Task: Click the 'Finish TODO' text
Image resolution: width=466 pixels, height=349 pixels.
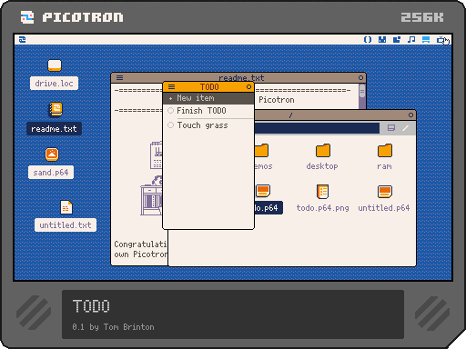Action: tap(201, 111)
